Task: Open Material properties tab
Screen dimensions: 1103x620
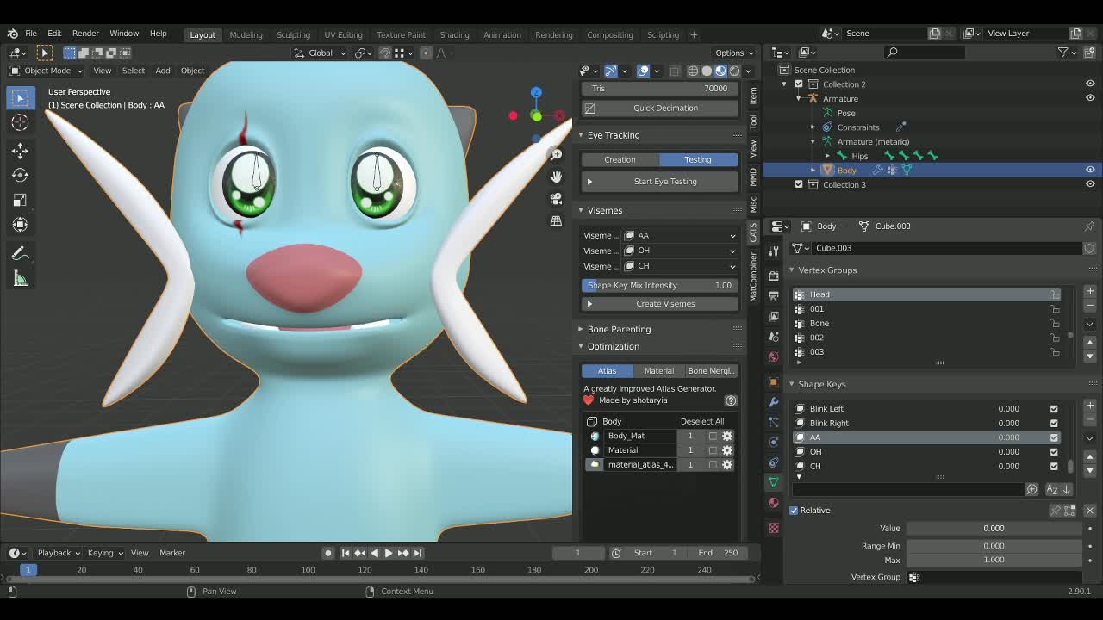Action: (x=773, y=503)
